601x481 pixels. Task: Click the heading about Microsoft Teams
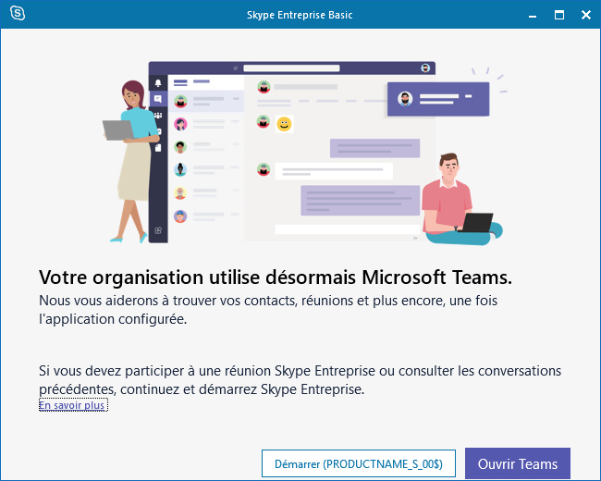click(x=276, y=277)
